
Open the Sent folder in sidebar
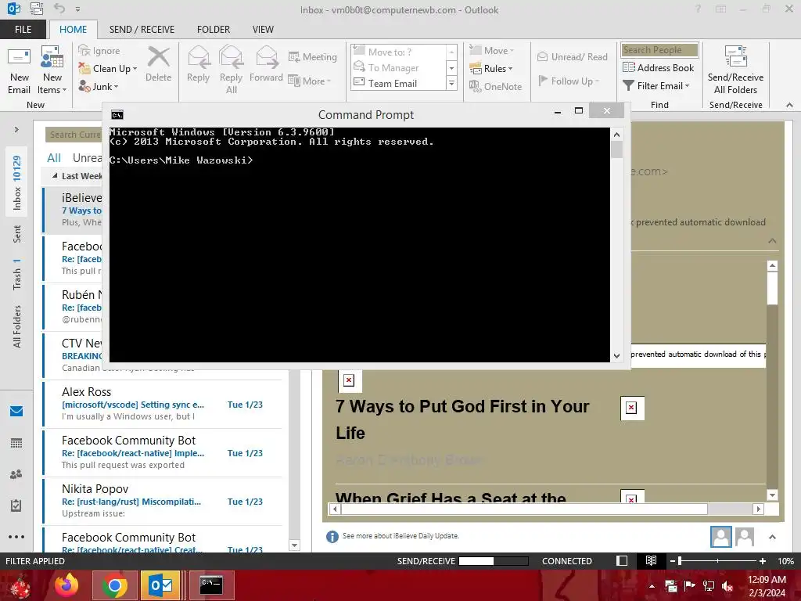click(17, 233)
